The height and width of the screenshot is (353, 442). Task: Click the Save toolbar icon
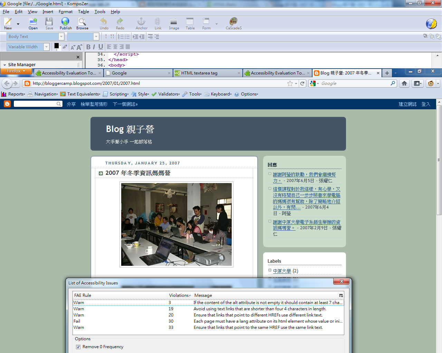49,23
